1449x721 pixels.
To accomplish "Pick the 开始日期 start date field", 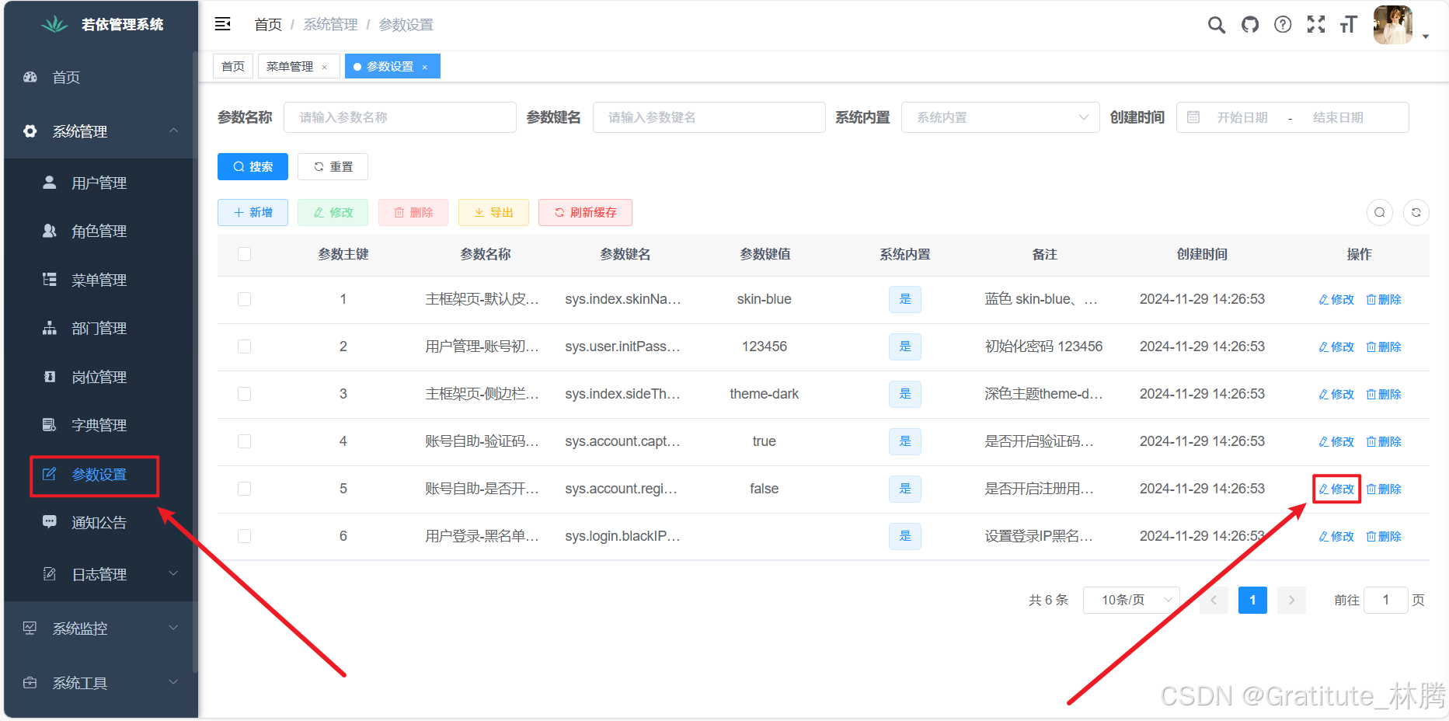I will point(1242,117).
